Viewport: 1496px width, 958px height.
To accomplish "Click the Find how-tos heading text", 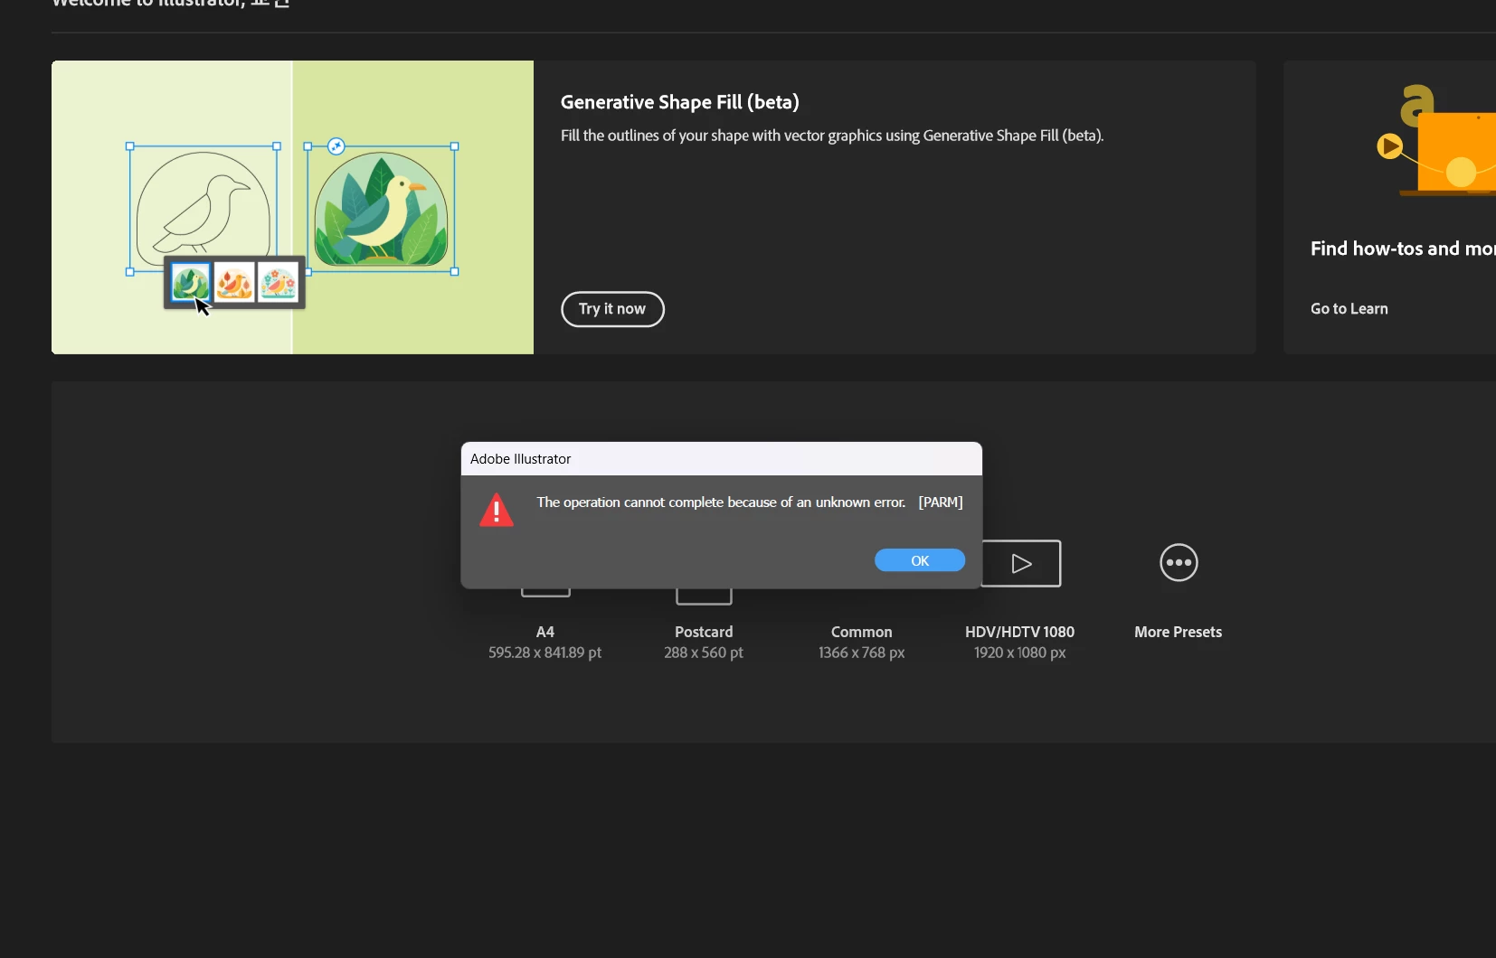I will pyautogui.click(x=1402, y=249).
